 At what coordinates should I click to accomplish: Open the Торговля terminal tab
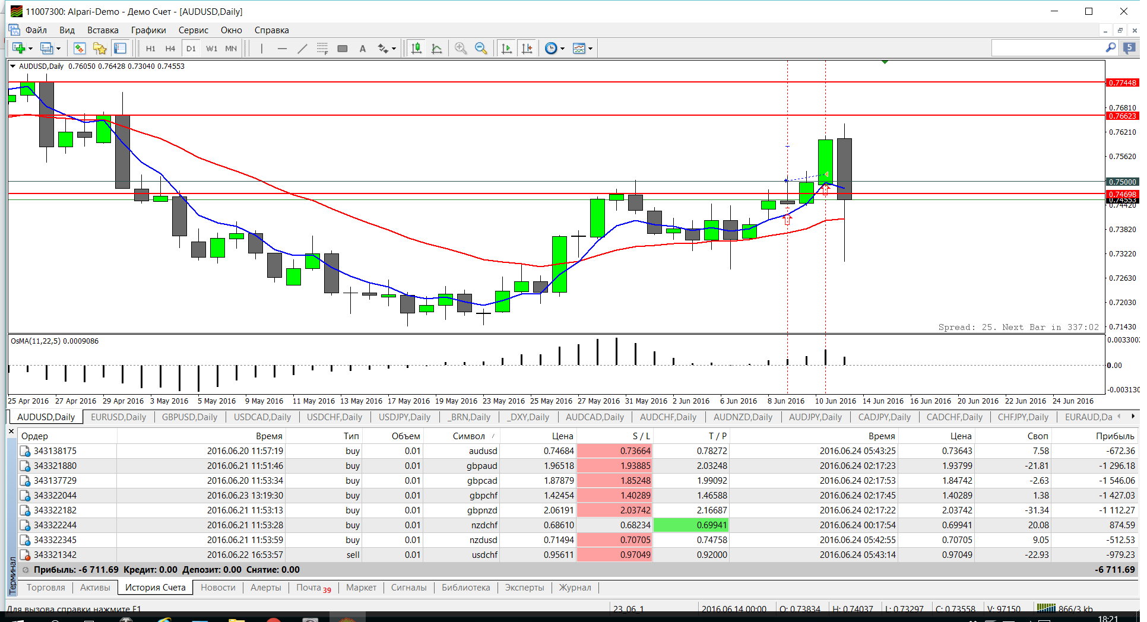46,588
